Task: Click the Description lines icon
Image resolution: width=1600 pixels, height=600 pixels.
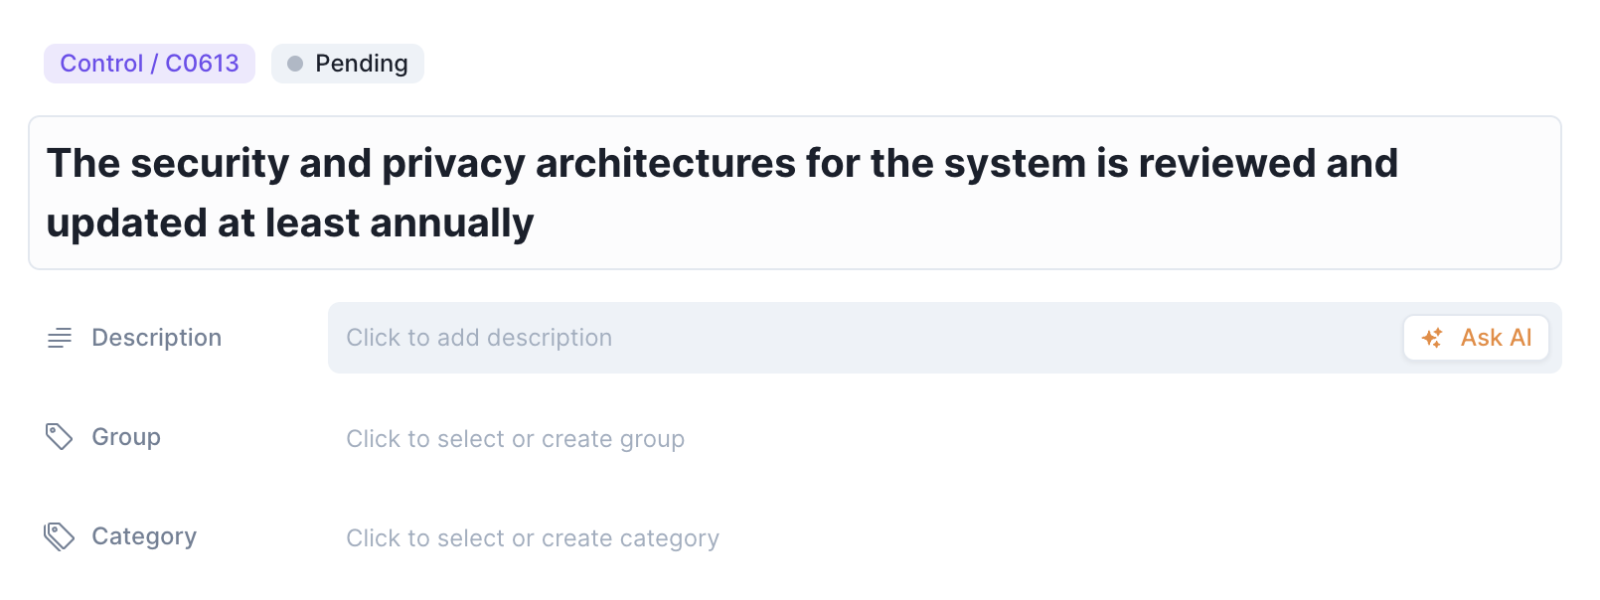Action: [60, 338]
